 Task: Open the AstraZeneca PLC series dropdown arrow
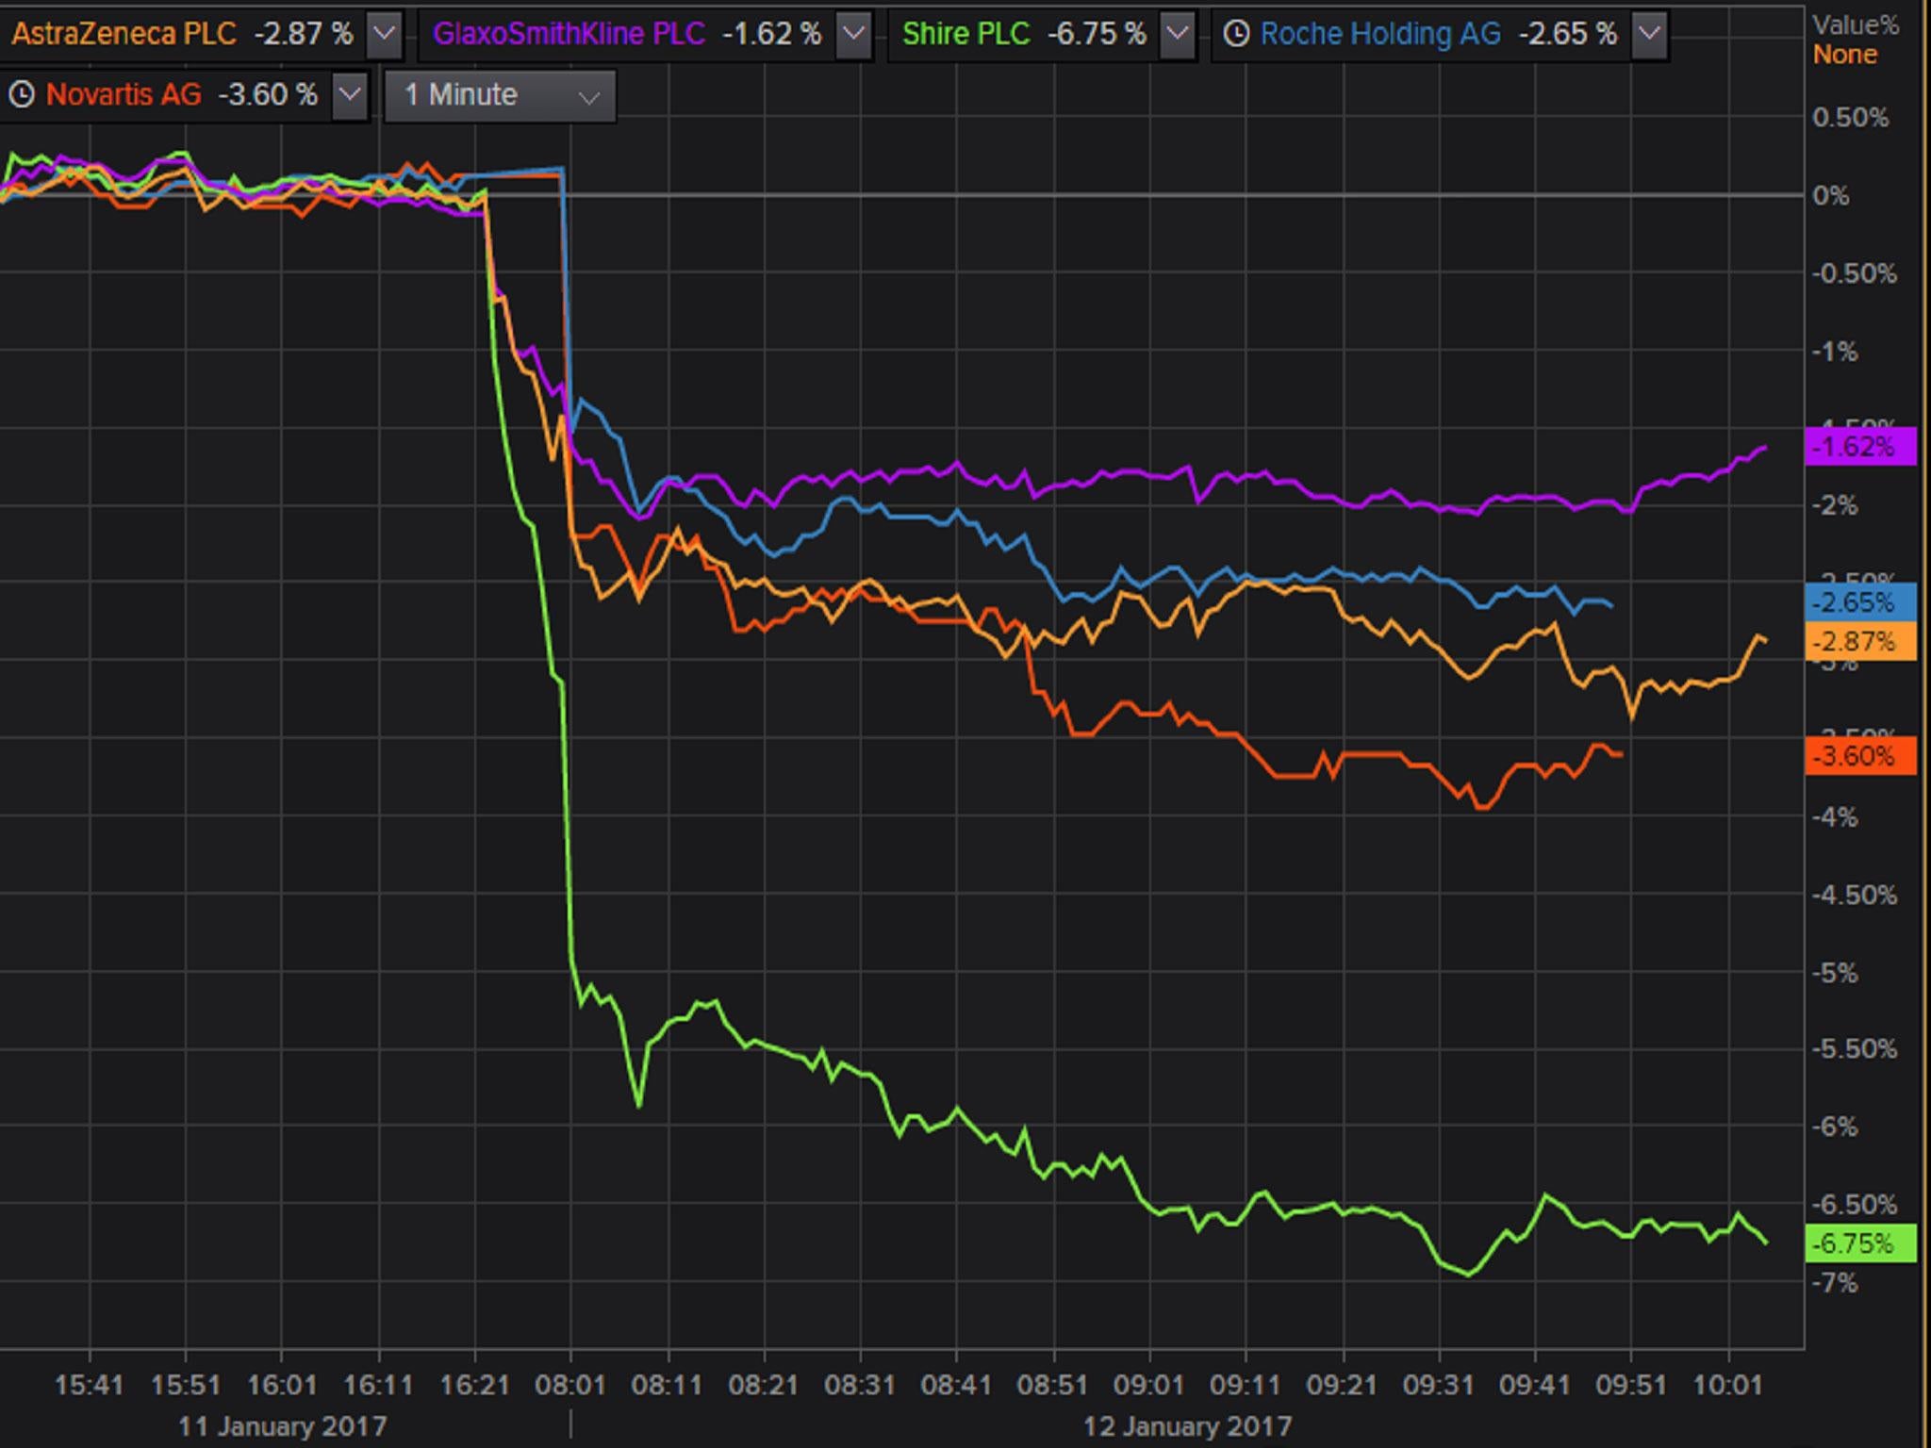[x=384, y=35]
